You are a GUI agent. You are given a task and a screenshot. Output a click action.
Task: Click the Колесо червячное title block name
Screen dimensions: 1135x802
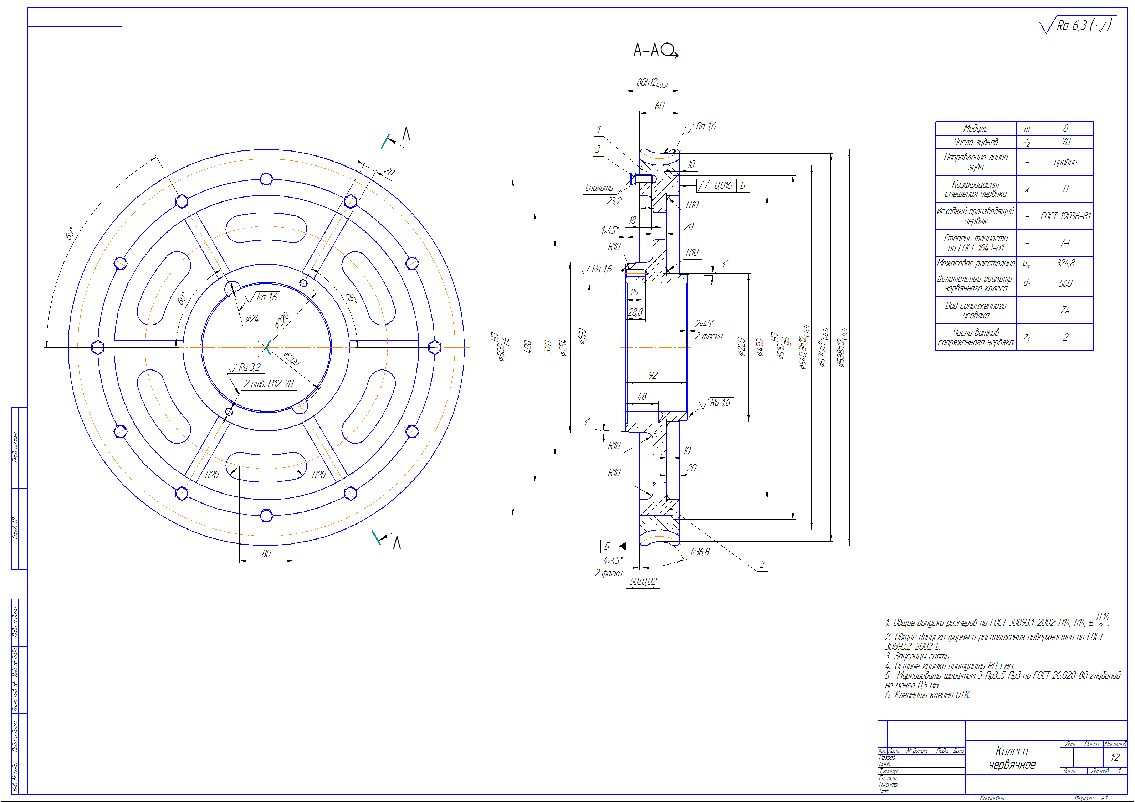1012,758
